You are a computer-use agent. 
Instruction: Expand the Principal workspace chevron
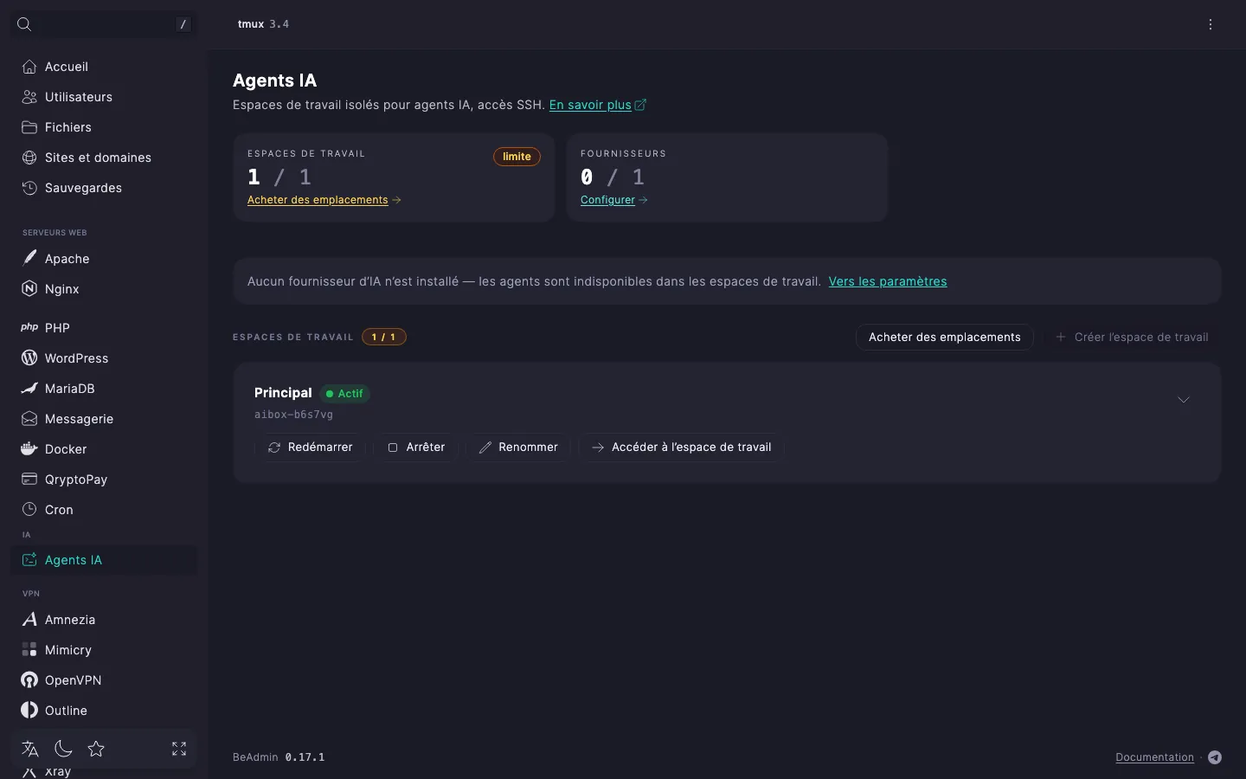1184,399
